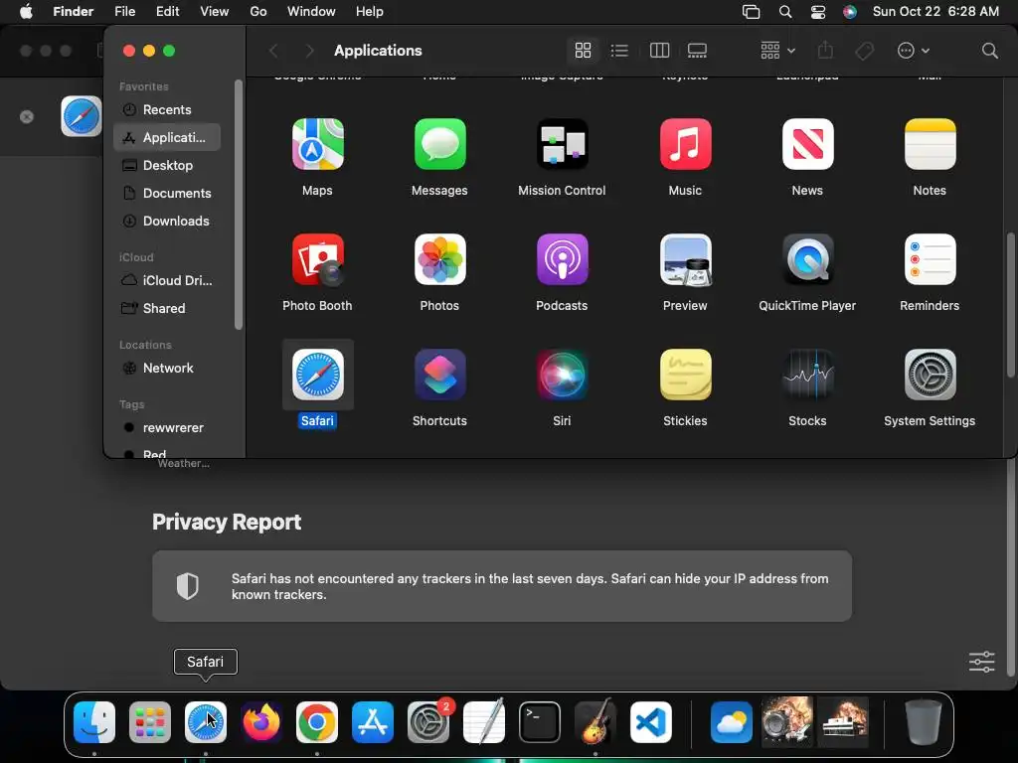Open Launchpad from the Dock

point(150,721)
